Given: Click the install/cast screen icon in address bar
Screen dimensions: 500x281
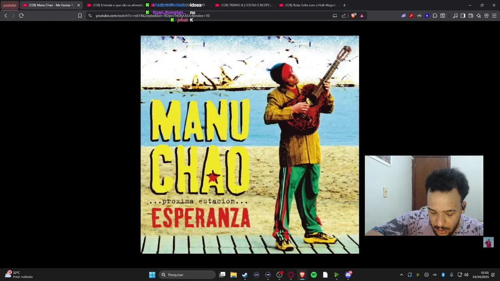Looking at the screenshot, I should pos(335,16).
